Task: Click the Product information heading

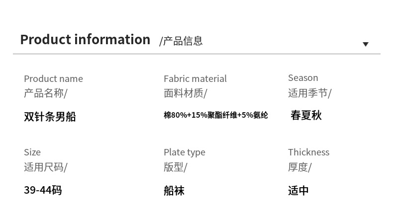Action: [x=85, y=40]
